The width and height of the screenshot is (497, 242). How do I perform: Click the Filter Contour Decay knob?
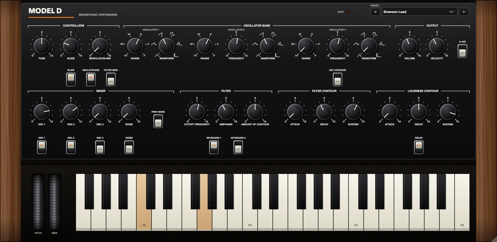click(x=324, y=112)
